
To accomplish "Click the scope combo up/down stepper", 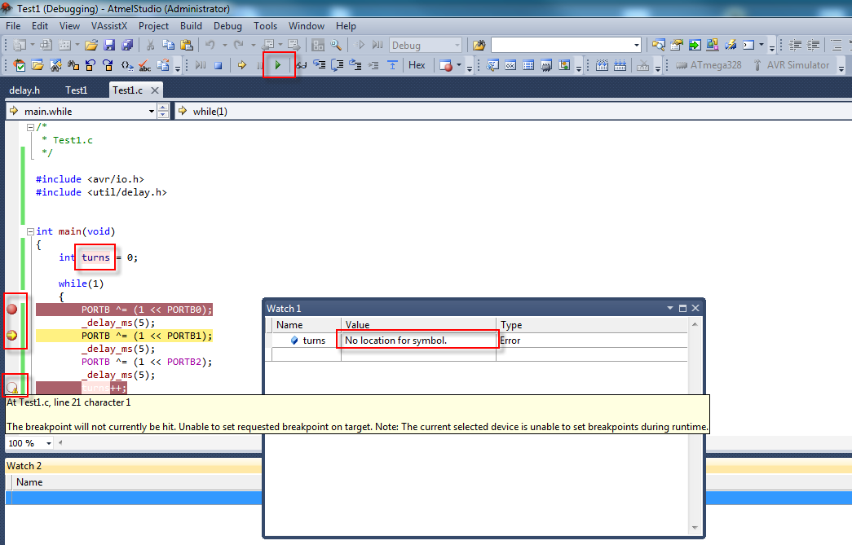I will point(163,112).
